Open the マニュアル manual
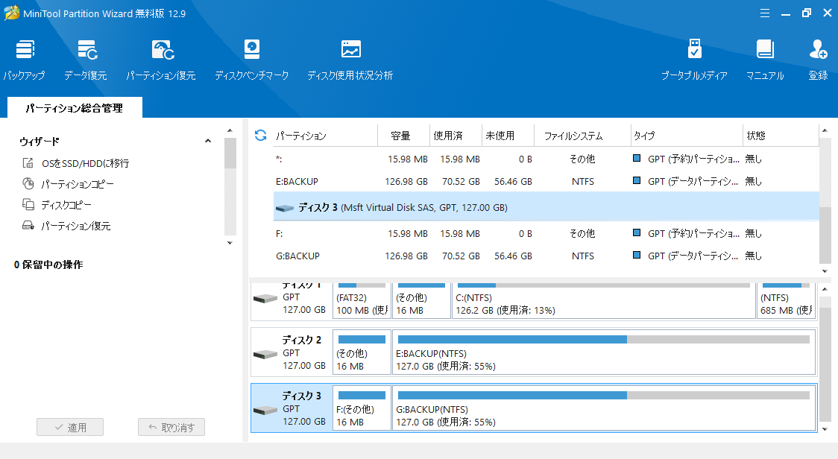 click(x=765, y=60)
